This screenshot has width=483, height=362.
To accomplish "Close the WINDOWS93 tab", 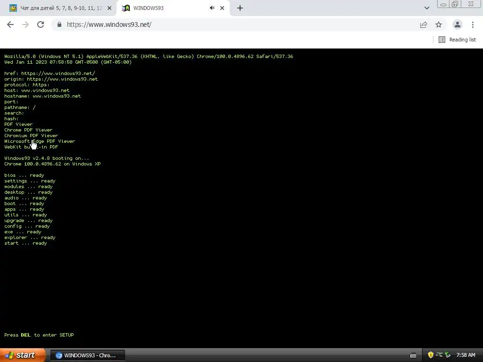I will coord(222,8).
